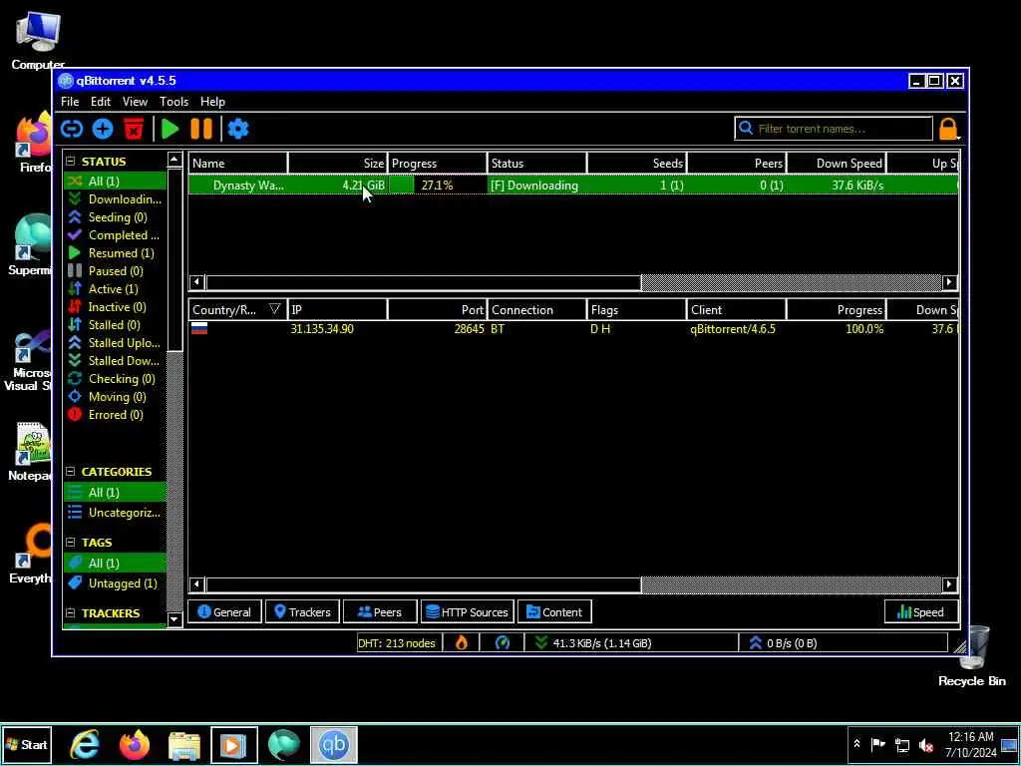This screenshot has height=766, width=1021.
Task: Collapse the TRACKERS section
Action: point(71,613)
